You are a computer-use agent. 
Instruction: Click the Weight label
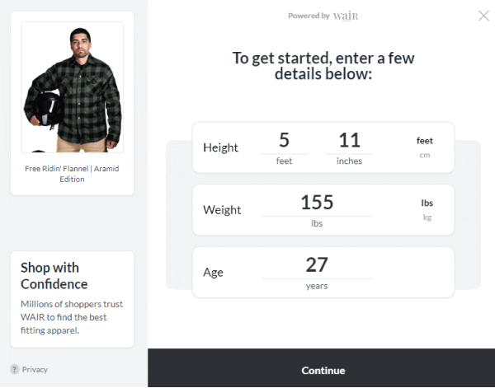point(222,210)
